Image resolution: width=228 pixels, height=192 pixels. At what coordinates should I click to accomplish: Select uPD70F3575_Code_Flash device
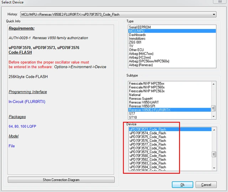click(170, 137)
